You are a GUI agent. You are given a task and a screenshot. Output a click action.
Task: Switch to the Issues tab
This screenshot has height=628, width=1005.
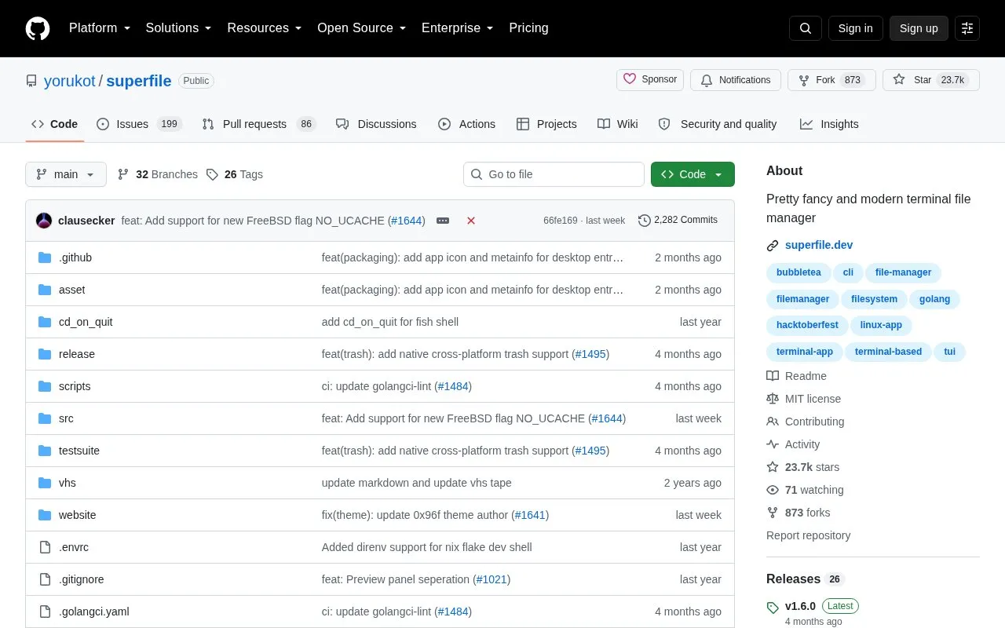pos(139,124)
